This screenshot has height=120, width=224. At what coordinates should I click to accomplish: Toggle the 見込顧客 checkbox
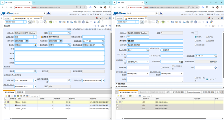tap(207, 41)
